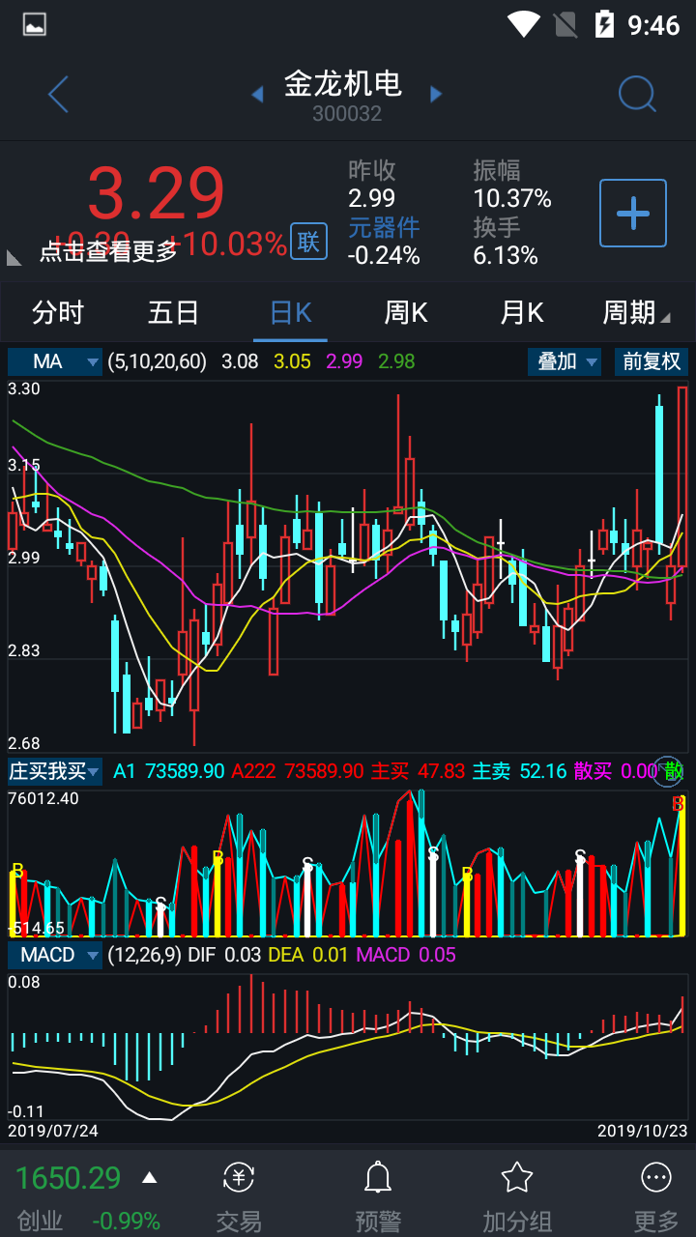This screenshot has height=1237, width=696.
Task: Tap the 散 circular badge on indicator row
Action: coord(669,770)
